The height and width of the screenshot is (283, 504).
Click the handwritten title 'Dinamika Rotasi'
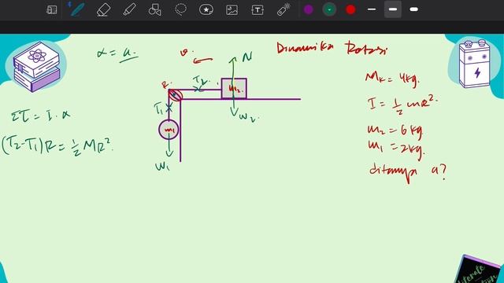332,49
